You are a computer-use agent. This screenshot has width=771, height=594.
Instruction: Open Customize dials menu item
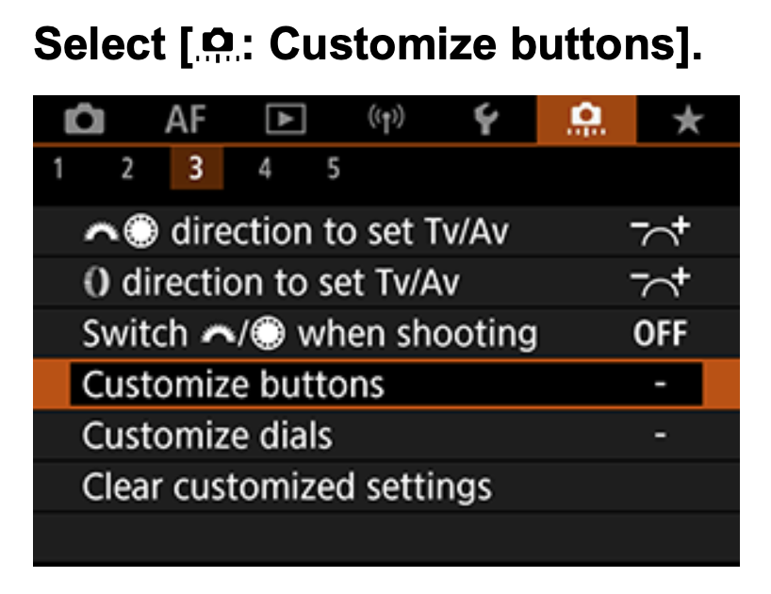click(386, 436)
